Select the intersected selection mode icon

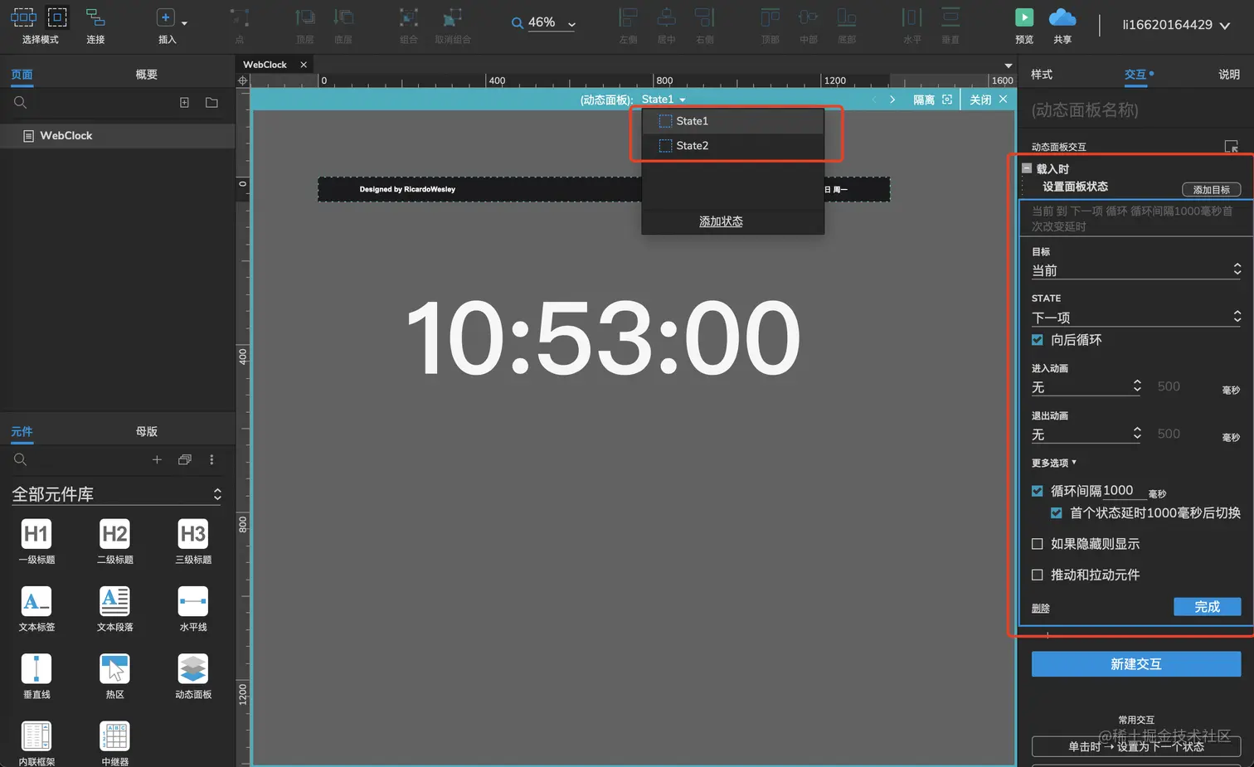tap(23, 17)
